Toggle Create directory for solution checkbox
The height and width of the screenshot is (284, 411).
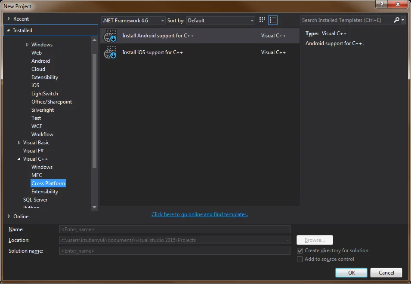click(300, 250)
